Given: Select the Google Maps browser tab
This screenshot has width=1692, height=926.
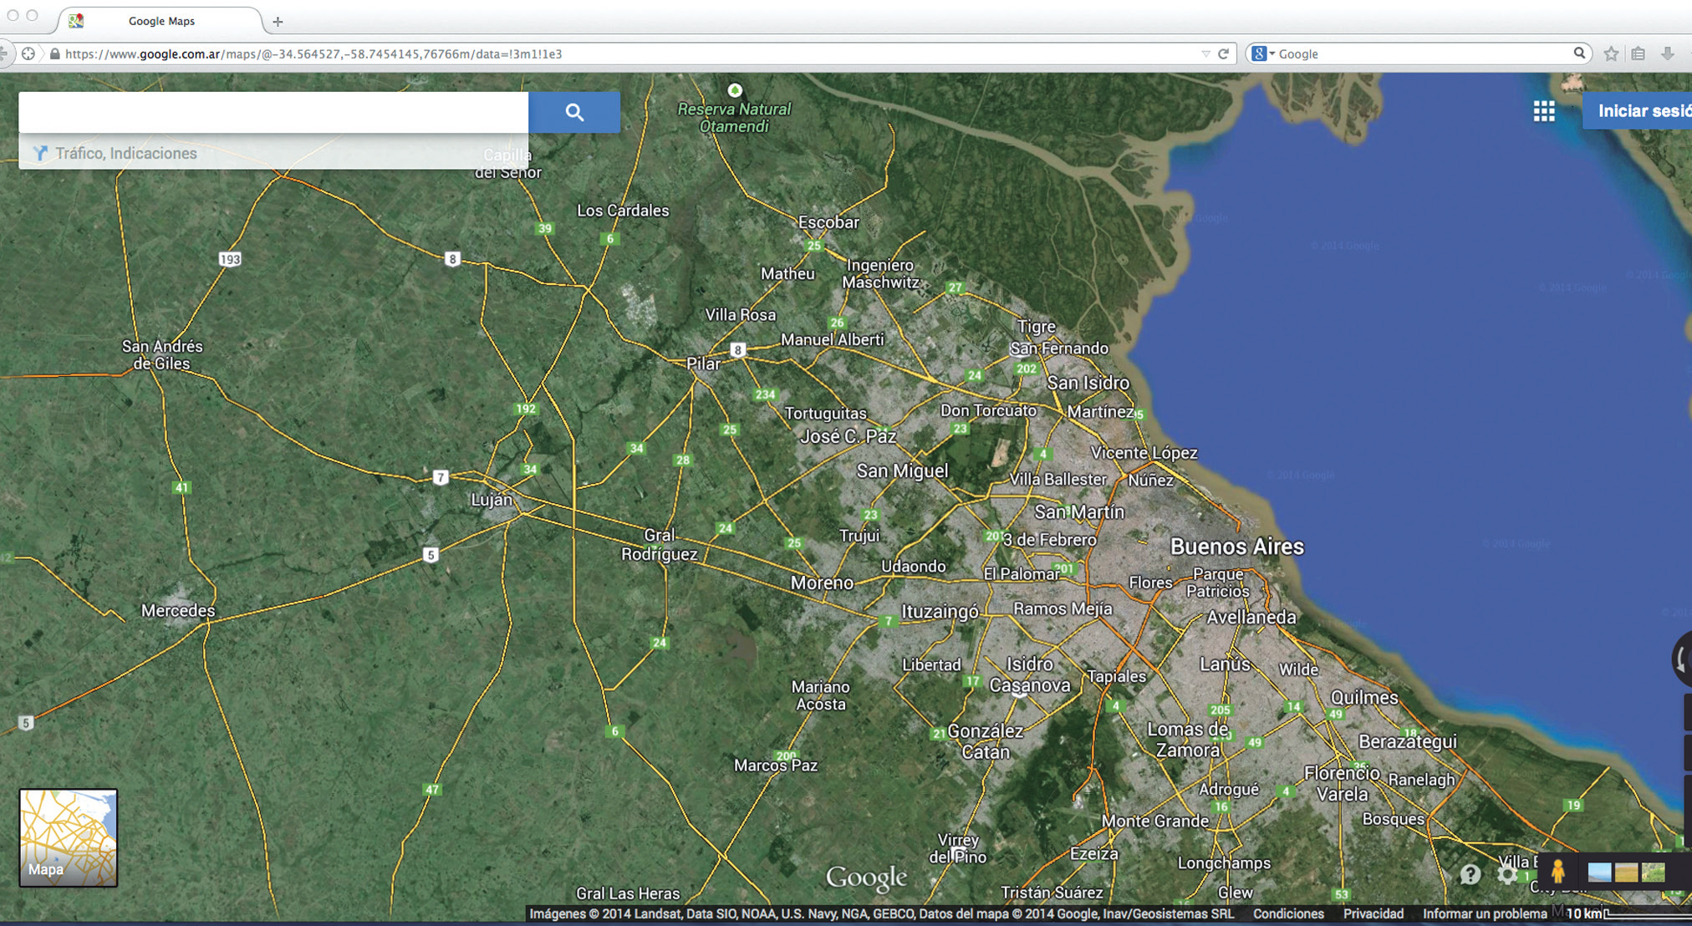Looking at the screenshot, I should [161, 21].
